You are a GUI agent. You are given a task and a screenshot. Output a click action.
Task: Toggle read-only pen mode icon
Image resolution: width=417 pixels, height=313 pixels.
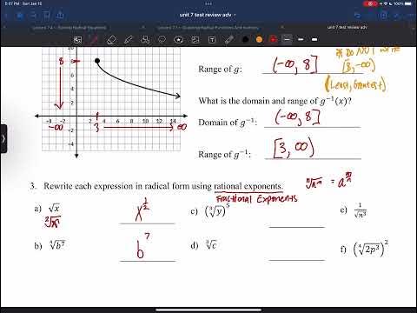pos(397,15)
